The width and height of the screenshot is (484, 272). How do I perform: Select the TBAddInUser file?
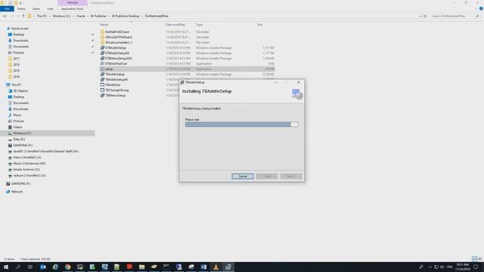coord(113,85)
